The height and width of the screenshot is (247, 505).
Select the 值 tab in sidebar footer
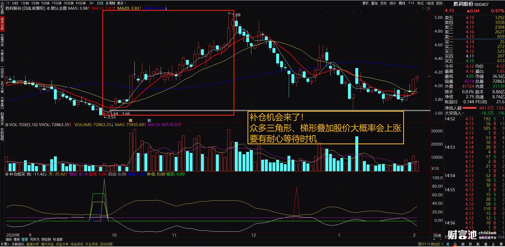coord(486,244)
